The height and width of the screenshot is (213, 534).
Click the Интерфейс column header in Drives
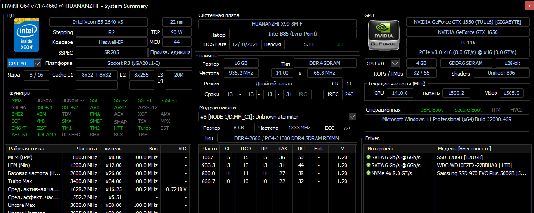399,149
